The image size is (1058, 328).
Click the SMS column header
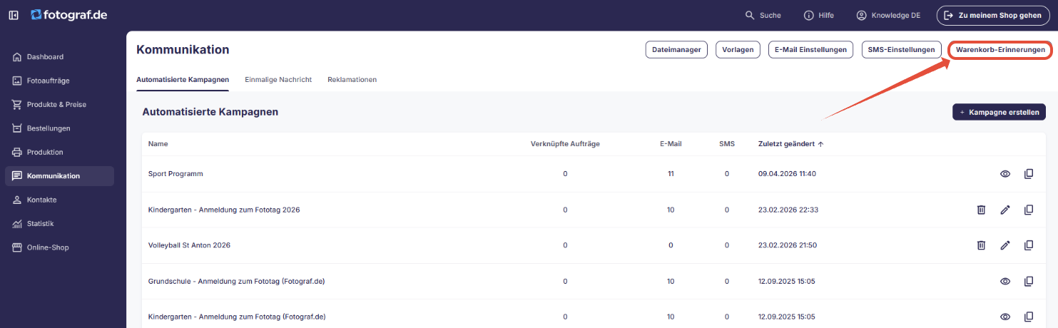click(727, 144)
